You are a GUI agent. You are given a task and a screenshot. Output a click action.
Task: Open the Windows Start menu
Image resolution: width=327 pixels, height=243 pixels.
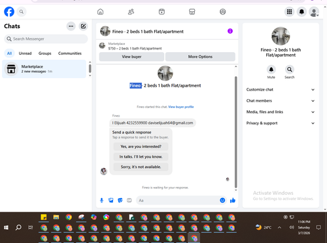tap(6, 227)
